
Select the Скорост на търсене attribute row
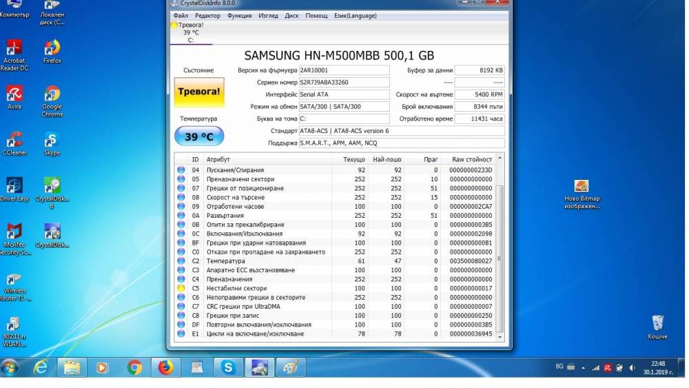(x=335, y=197)
